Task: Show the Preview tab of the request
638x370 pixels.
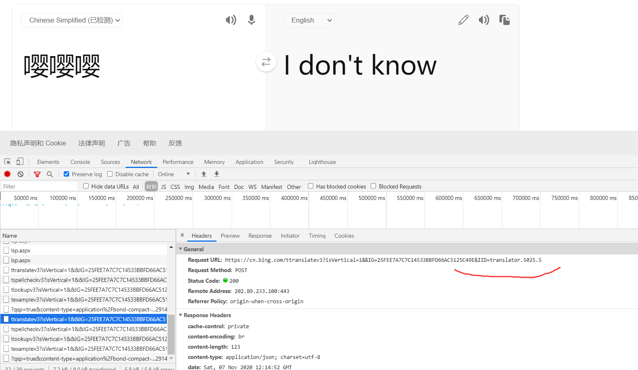Action: [x=230, y=236]
